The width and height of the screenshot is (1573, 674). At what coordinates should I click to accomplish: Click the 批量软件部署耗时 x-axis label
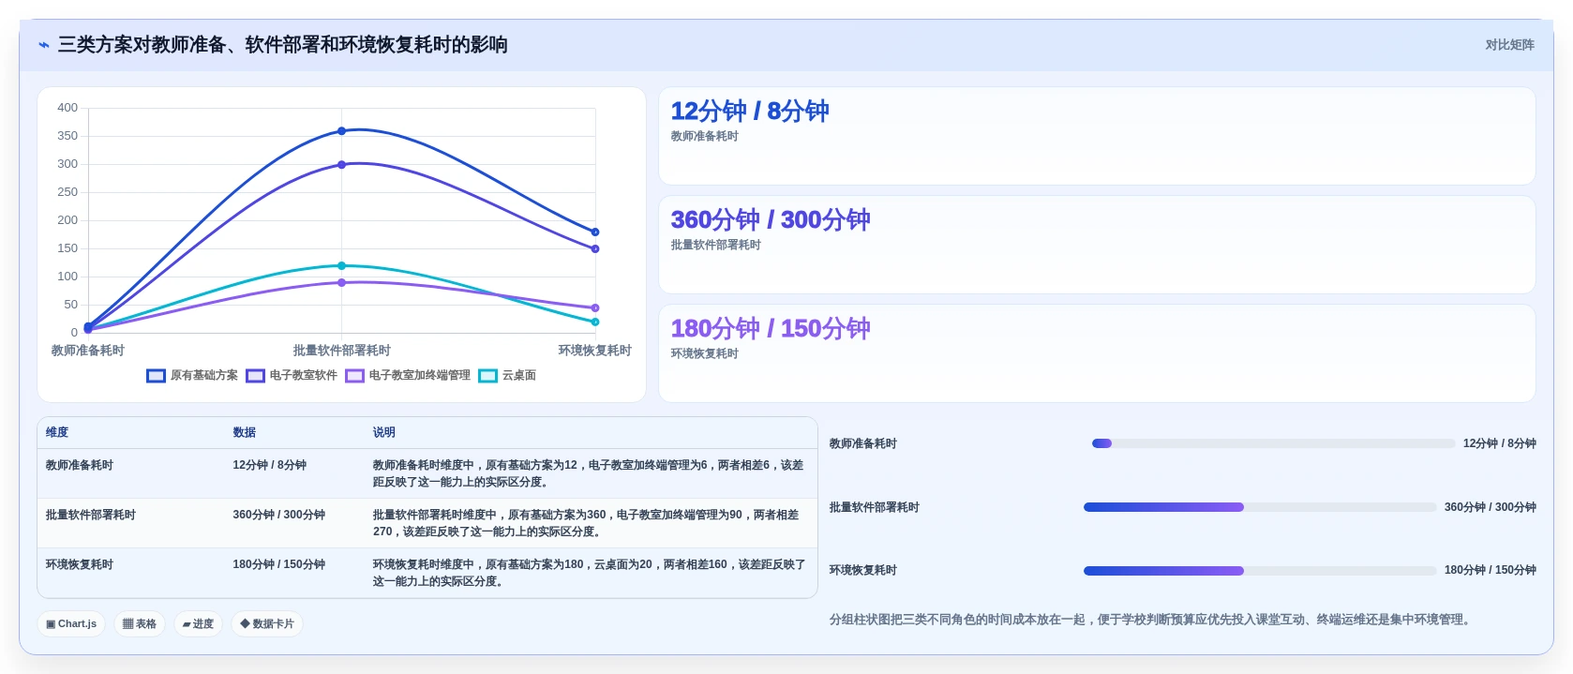pyautogui.click(x=341, y=351)
